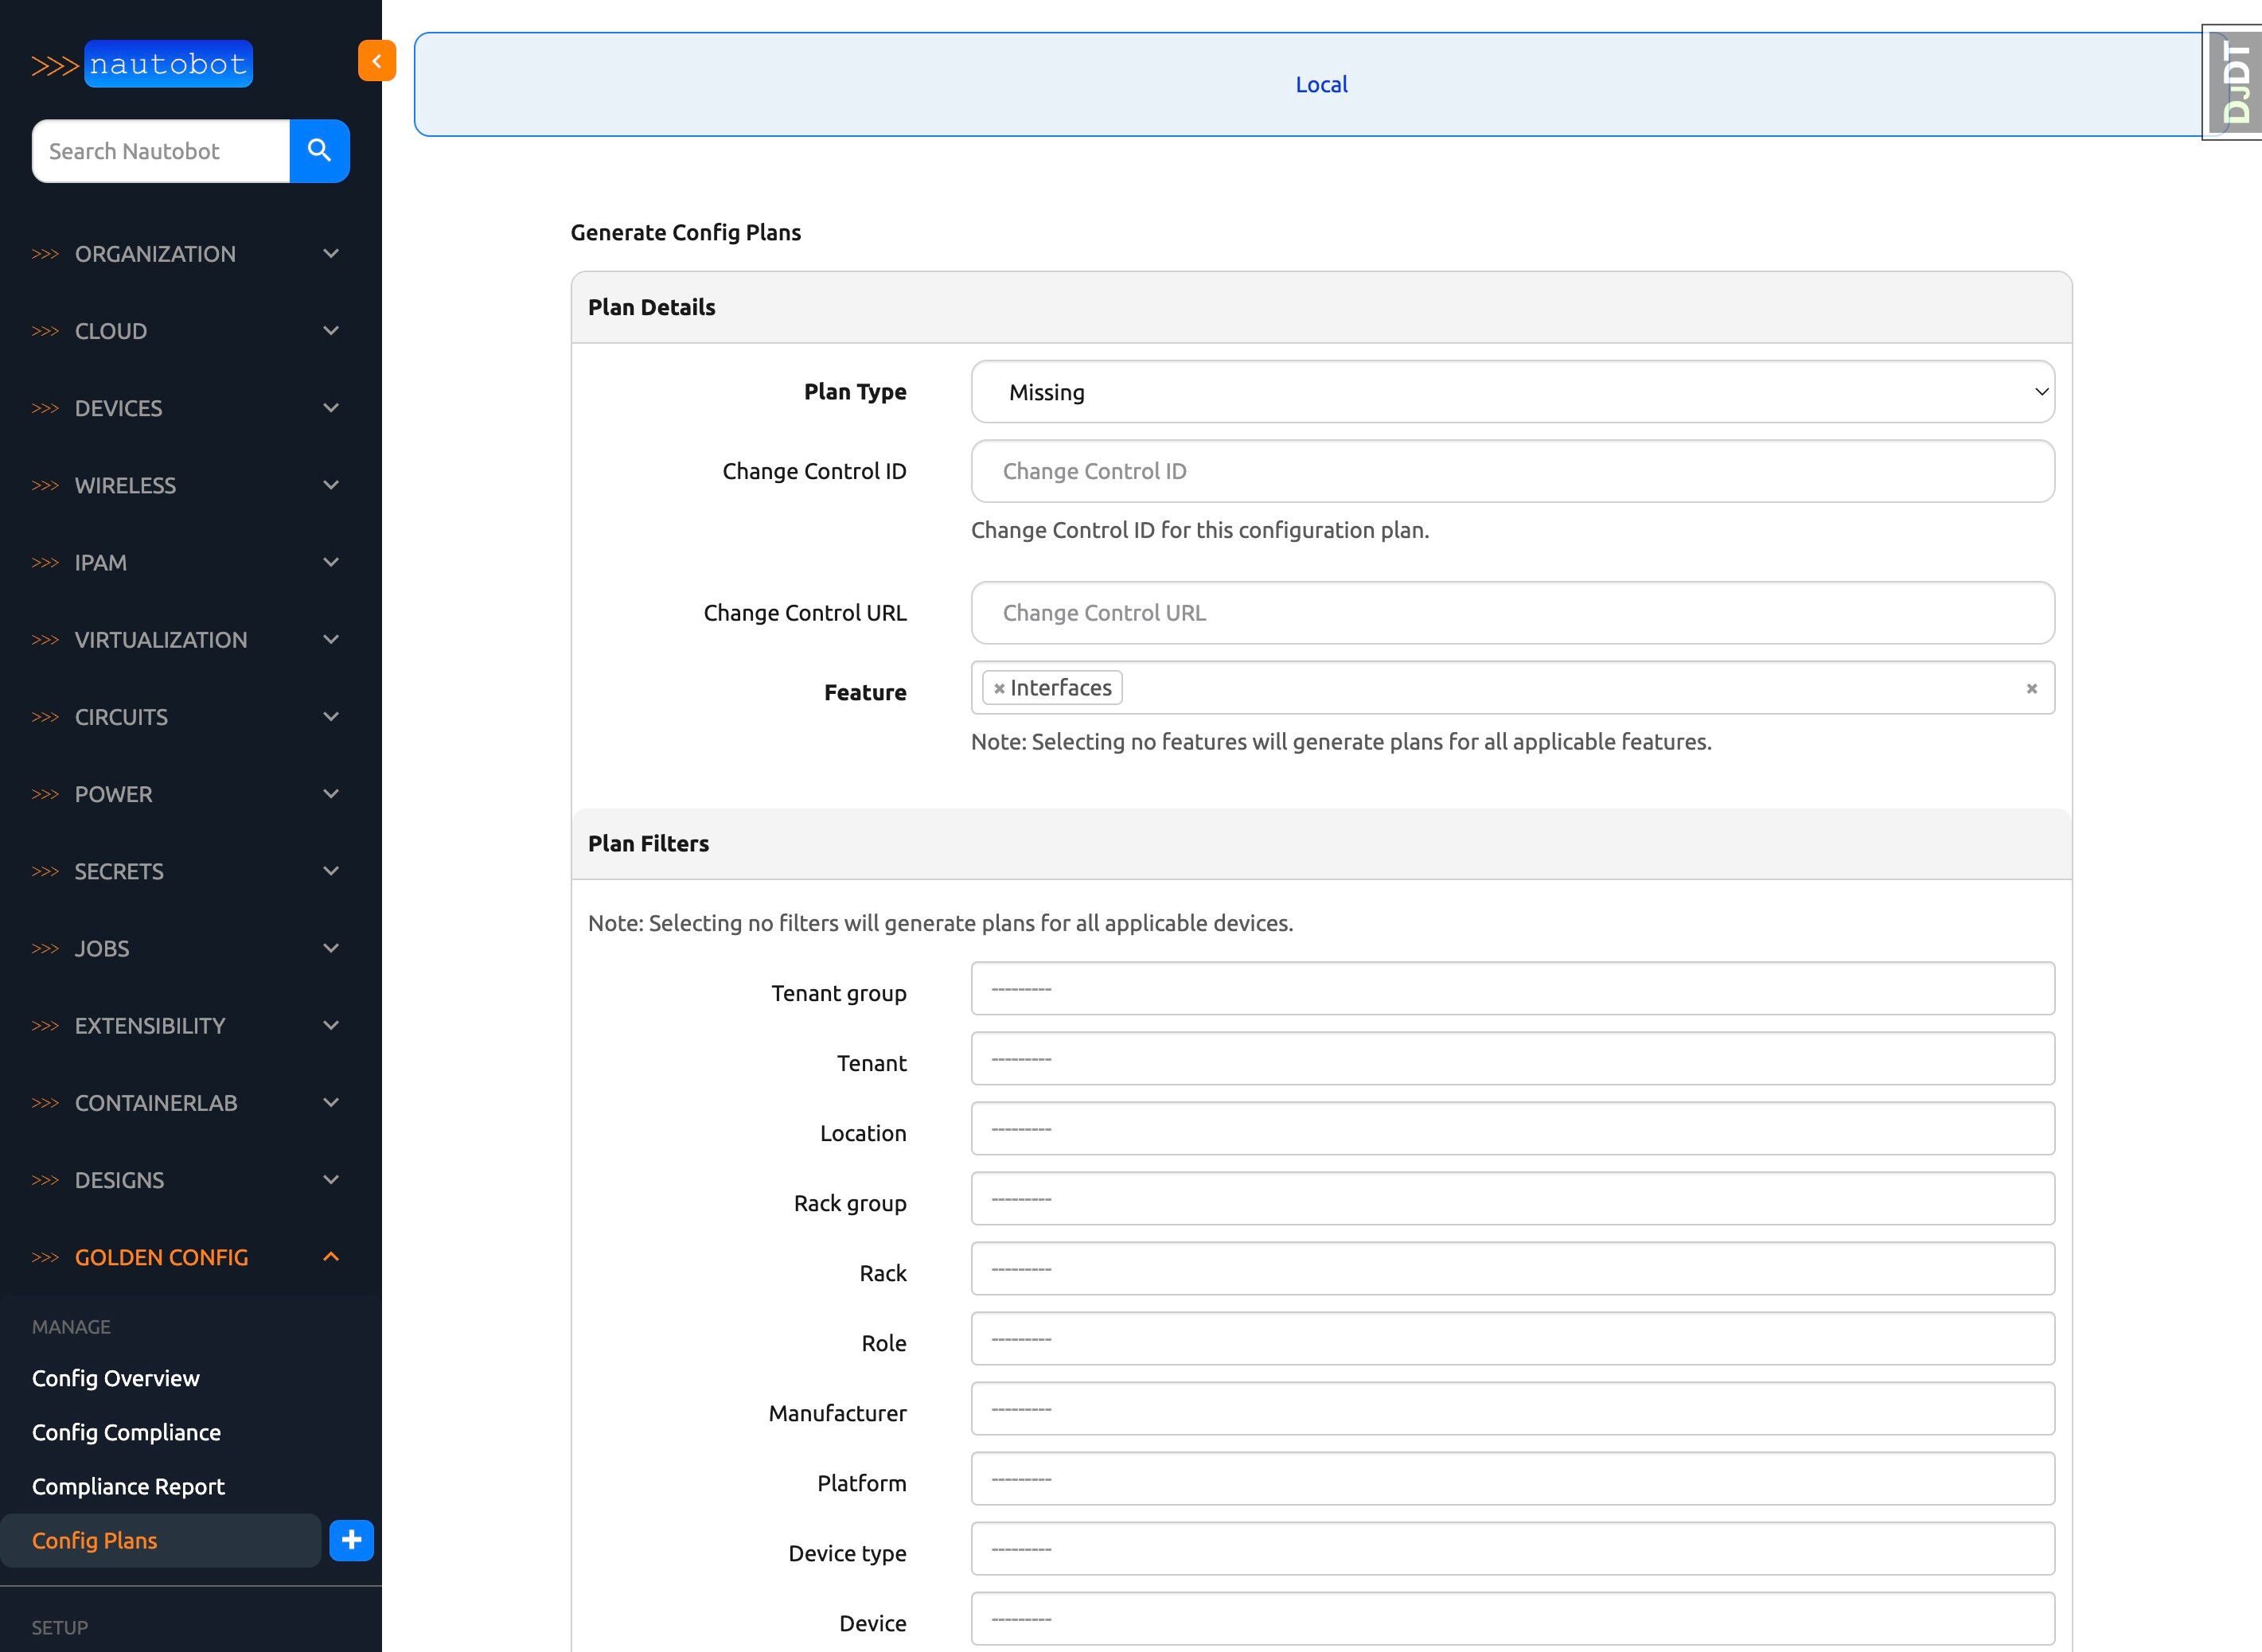Go to Config Overview
This screenshot has height=1652, width=2262.
coord(116,1378)
